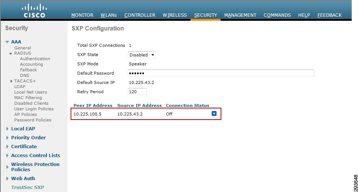Open the CONTROLLER menu
Screen dimensions: 358x192
pyautogui.click(x=140, y=15)
